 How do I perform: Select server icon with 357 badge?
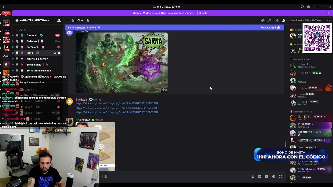[x=6, y=32]
